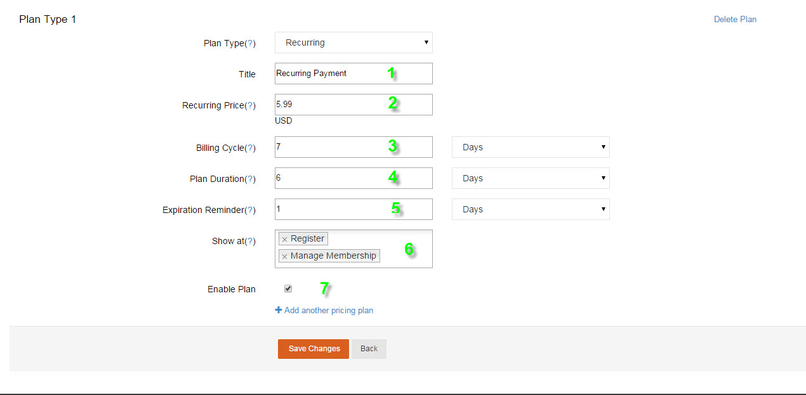This screenshot has width=806, height=395.
Task: Click the Save Changes button
Action: pos(314,349)
